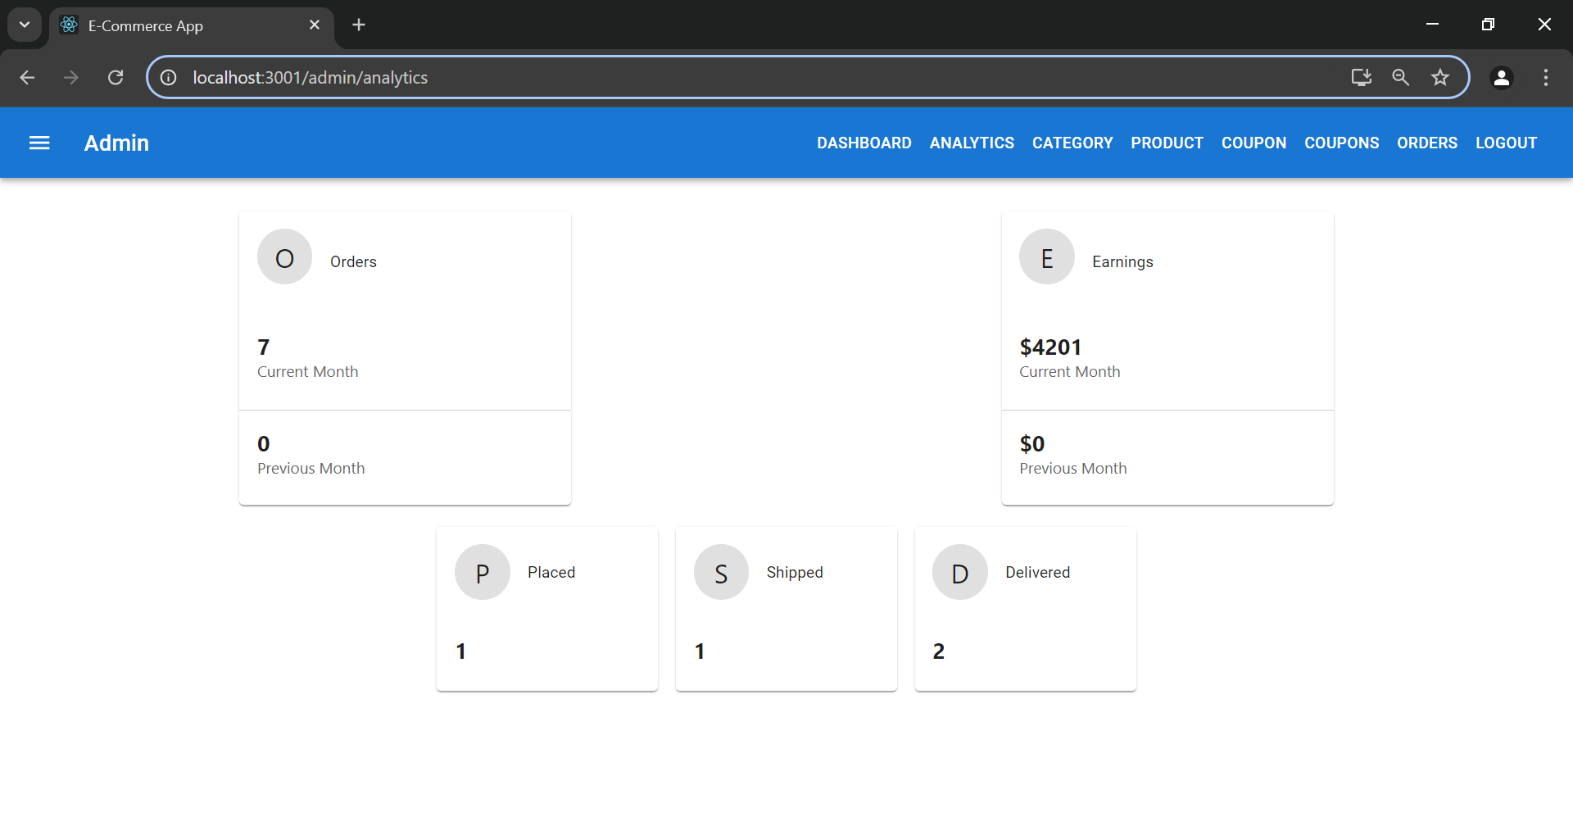This screenshot has height=835, width=1573.
Task: Click the Delivered count 2
Action: 939,651
